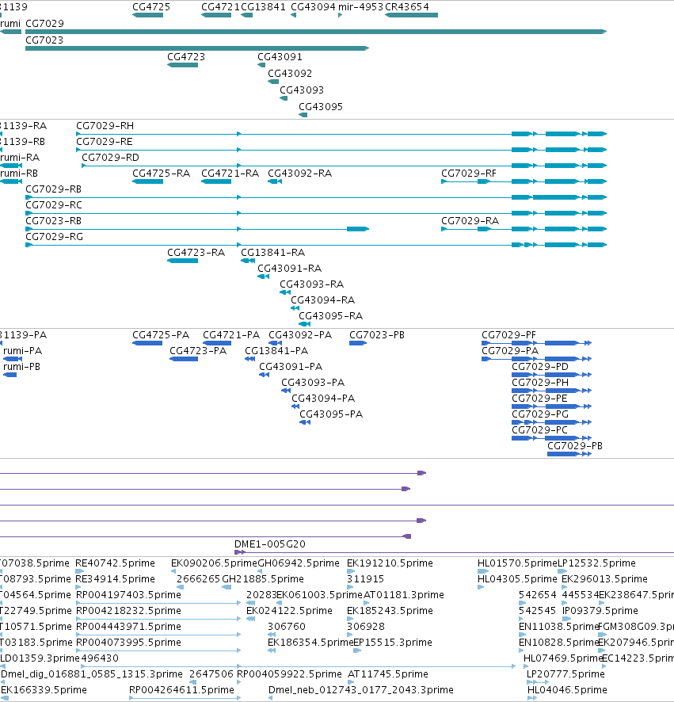Click the DME1-005G20 clone label
Screen dimensions: 674x702
[270, 544]
